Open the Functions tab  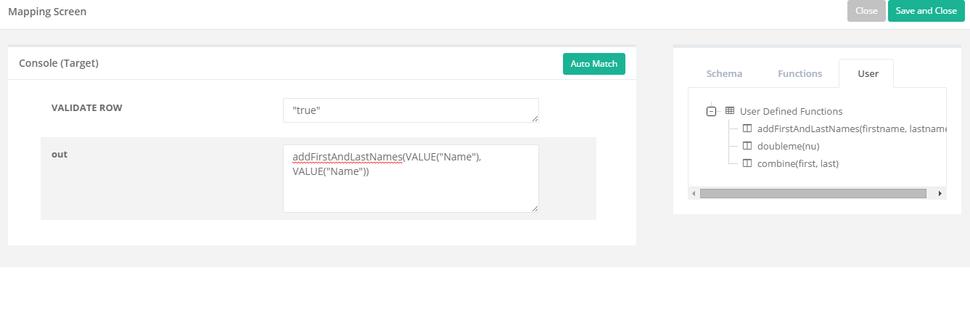pos(800,73)
